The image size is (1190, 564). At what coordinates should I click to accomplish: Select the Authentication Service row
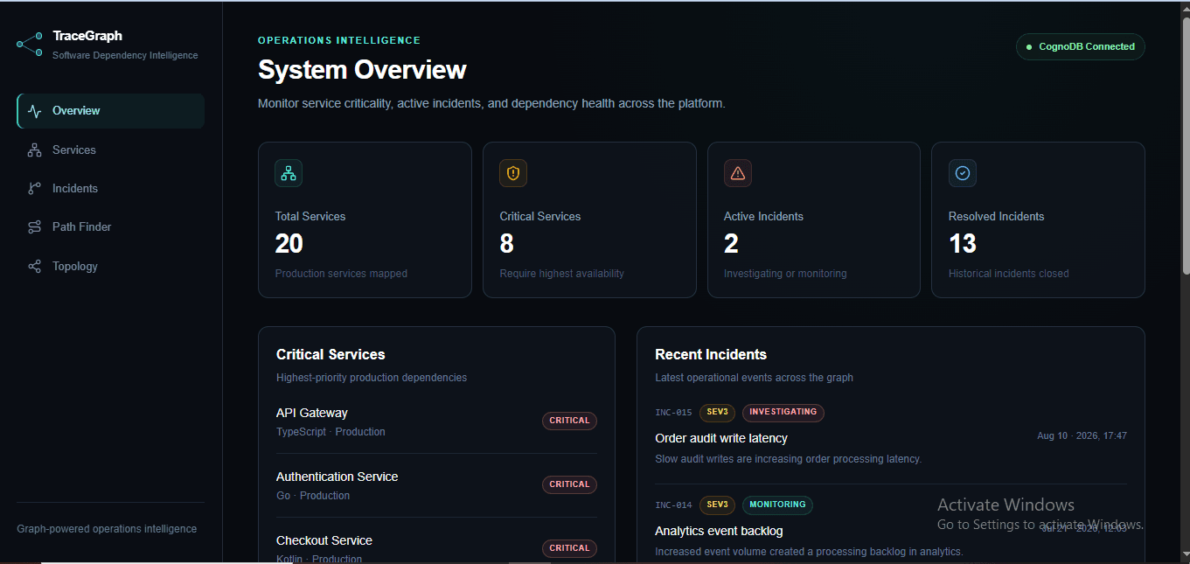click(x=436, y=485)
